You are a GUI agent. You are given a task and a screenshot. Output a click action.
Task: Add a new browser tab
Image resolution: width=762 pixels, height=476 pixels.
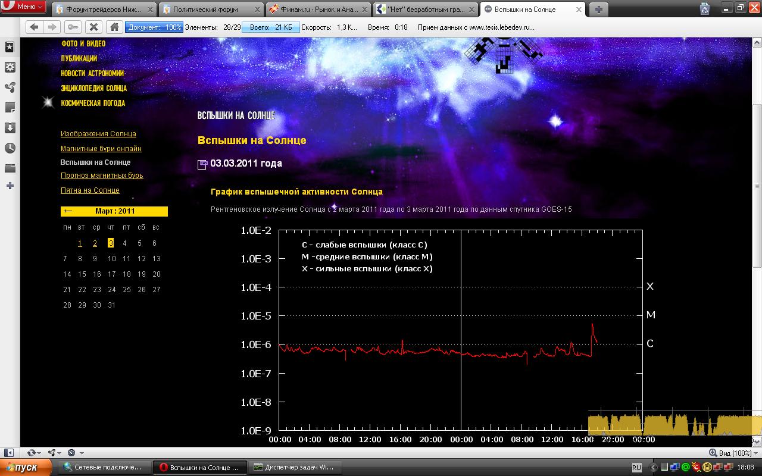tap(598, 9)
